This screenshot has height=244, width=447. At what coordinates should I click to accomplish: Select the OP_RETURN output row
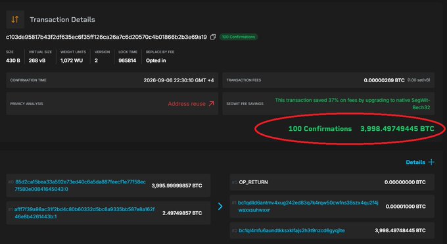[x=332, y=182]
